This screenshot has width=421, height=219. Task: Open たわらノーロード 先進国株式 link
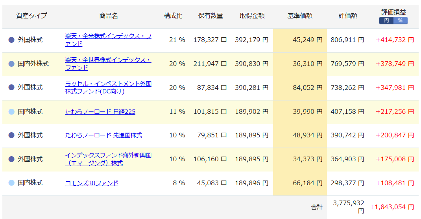click(x=103, y=135)
